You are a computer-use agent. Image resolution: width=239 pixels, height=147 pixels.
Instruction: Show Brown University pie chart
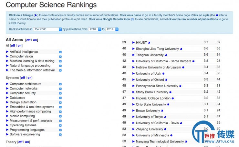pos(162,111)
